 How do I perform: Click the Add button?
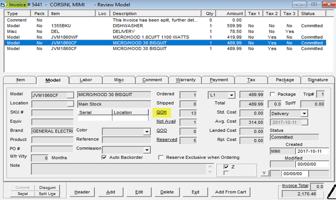pos(111,192)
